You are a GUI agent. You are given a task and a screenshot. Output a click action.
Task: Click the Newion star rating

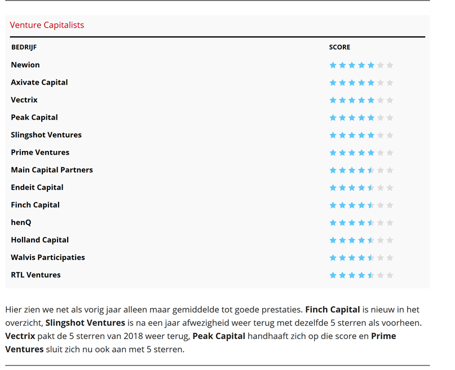tap(361, 65)
